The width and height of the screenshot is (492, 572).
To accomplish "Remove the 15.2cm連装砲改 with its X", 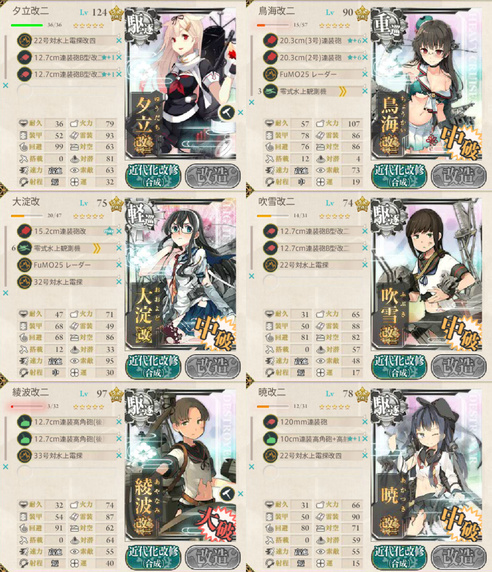I will tap(119, 232).
